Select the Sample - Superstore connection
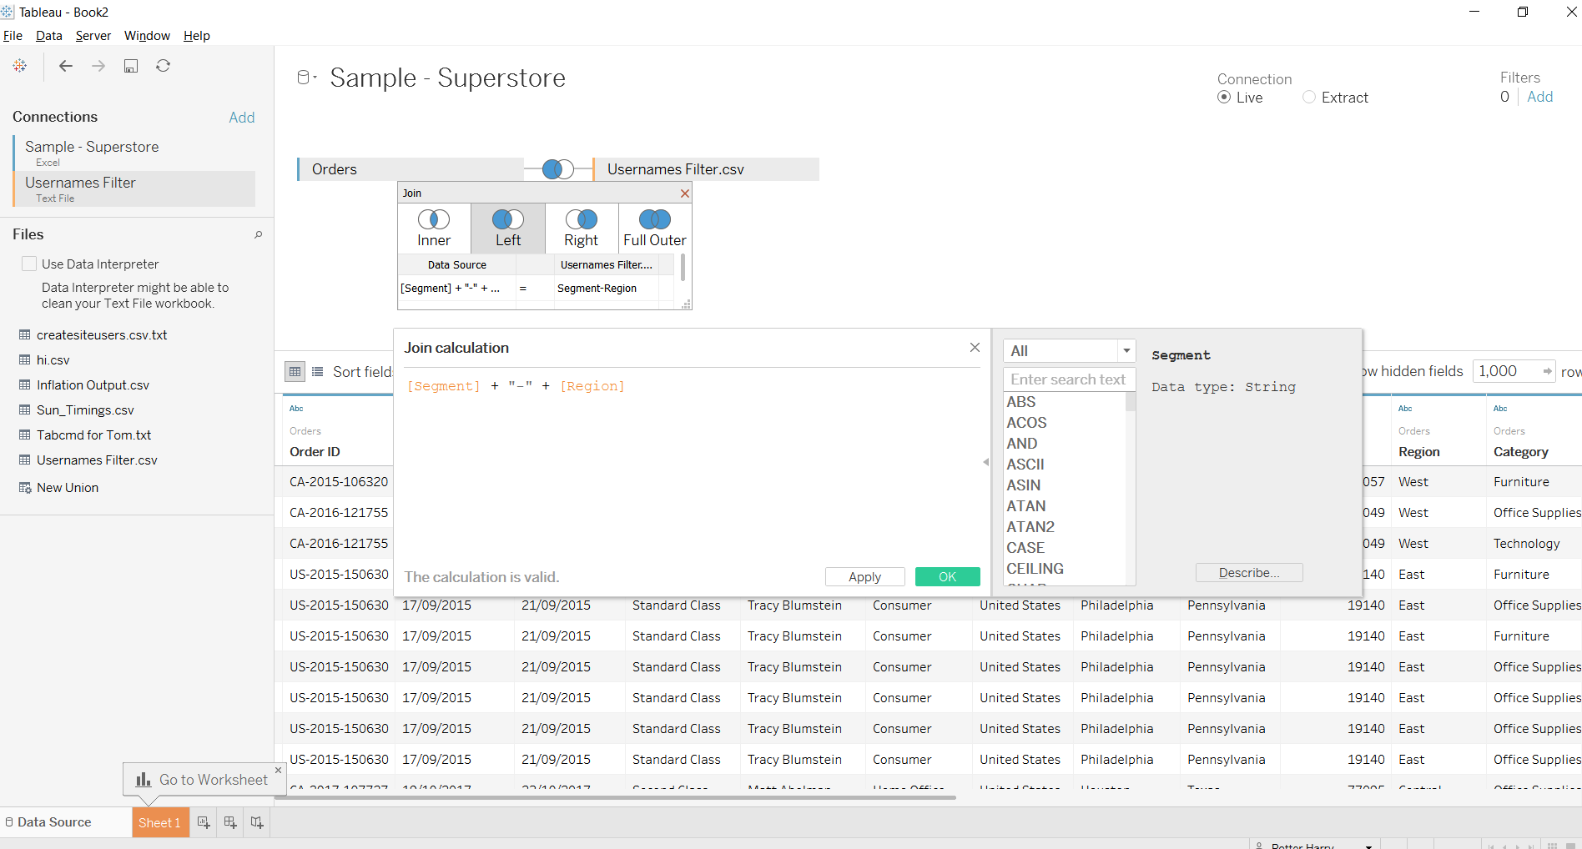This screenshot has height=849, width=1582. click(x=135, y=153)
